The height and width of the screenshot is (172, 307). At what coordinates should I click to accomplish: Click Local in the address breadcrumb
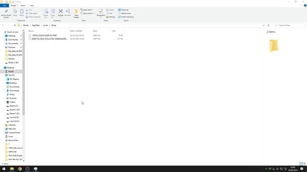tap(45, 25)
